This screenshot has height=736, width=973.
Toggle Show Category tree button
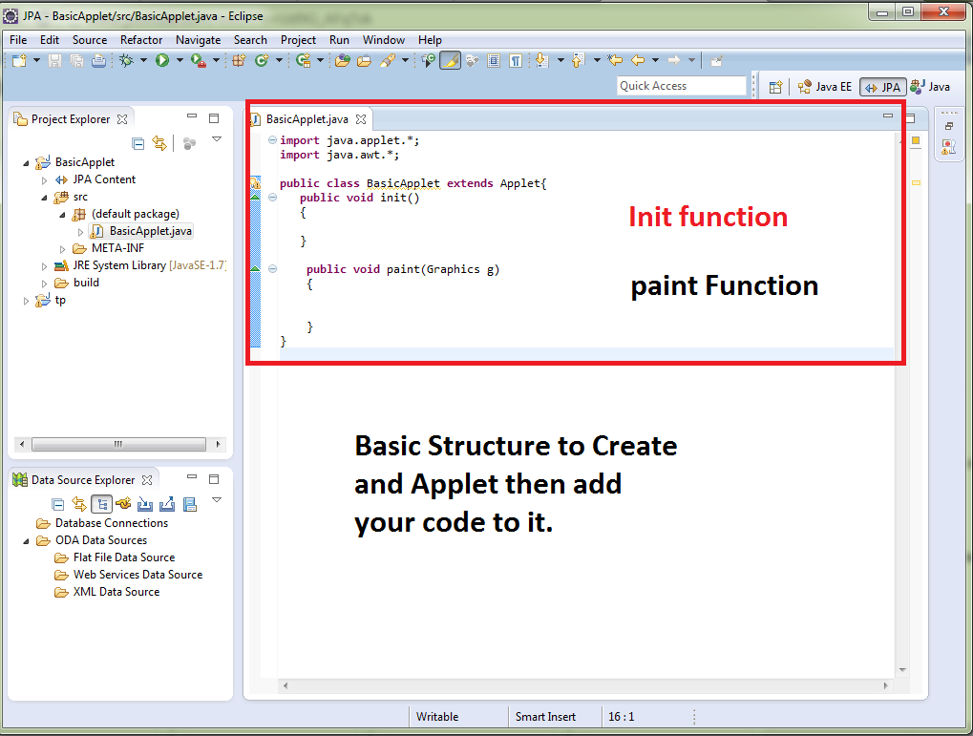coord(102,504)
